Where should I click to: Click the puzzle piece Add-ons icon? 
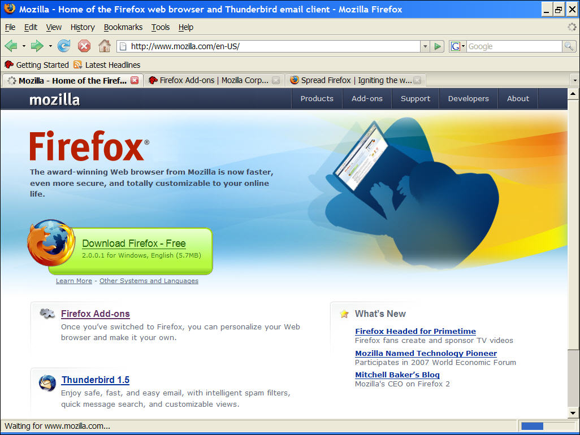47,314
